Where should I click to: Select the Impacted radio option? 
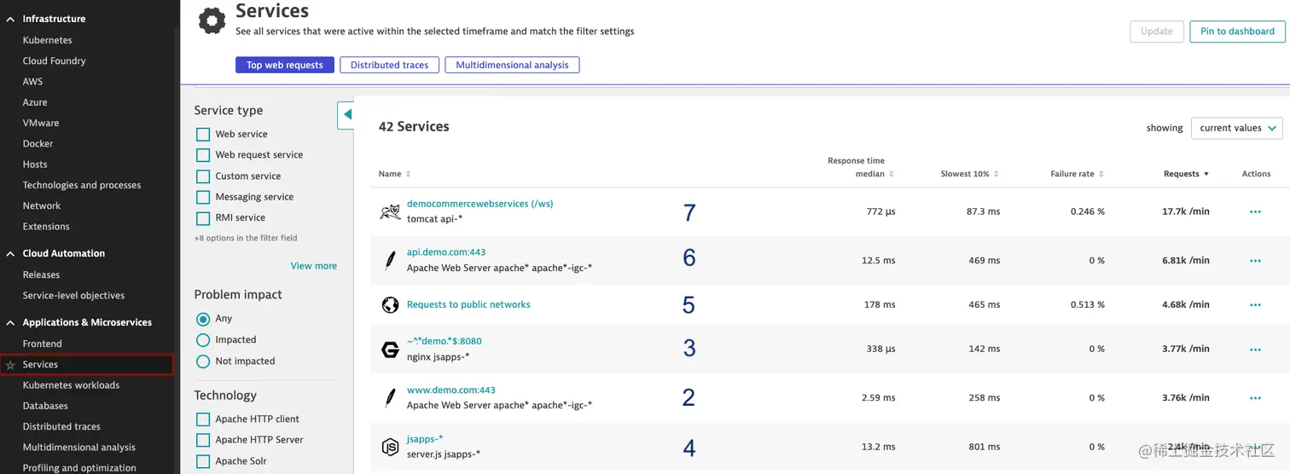click(203, 339)
